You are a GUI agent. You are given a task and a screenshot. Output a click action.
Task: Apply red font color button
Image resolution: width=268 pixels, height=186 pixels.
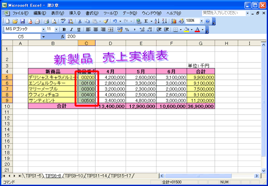point(197,29)
